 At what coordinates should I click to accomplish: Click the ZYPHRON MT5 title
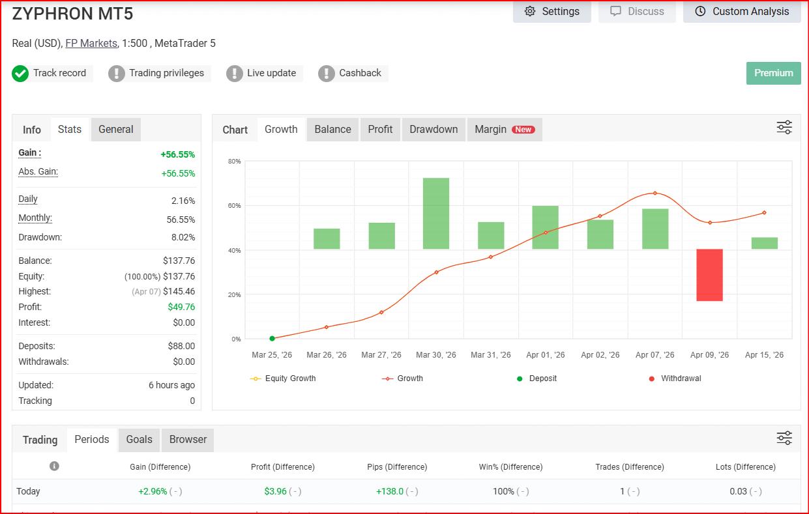[72, 13]
